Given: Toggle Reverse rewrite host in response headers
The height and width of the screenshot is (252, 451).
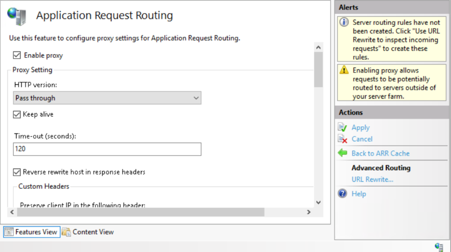Looking at the screenshot, I should point(17,172).
